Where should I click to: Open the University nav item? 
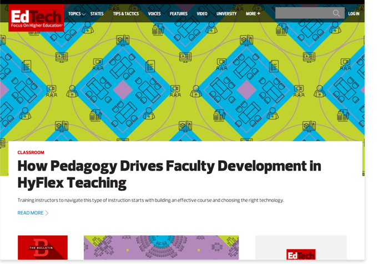pyautogui.click(x=226, y=14)
